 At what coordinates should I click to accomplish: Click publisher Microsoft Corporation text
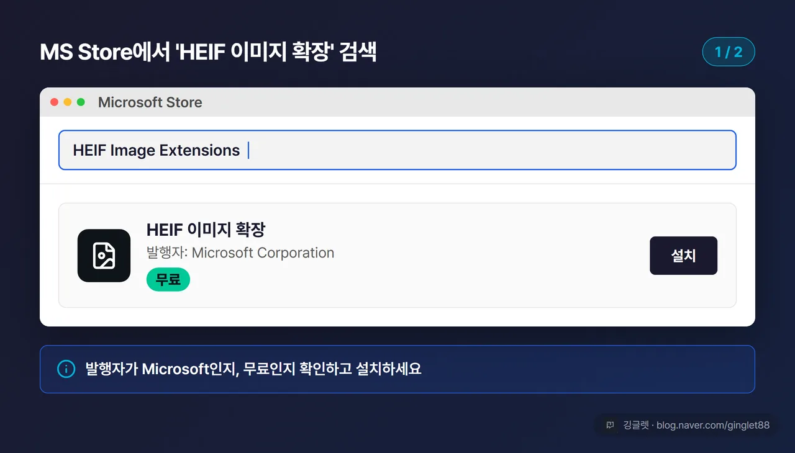[240, 253]
